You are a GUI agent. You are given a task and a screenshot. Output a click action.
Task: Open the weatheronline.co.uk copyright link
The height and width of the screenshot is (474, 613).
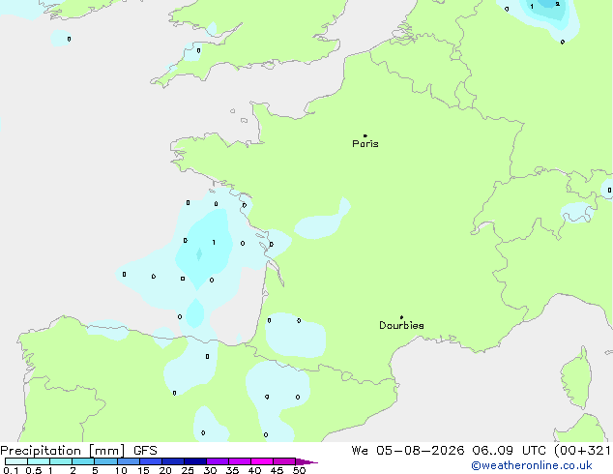coord(532,466)
